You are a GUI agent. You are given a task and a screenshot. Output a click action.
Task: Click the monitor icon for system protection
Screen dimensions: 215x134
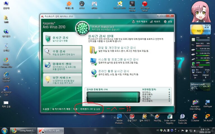(94, 61)
